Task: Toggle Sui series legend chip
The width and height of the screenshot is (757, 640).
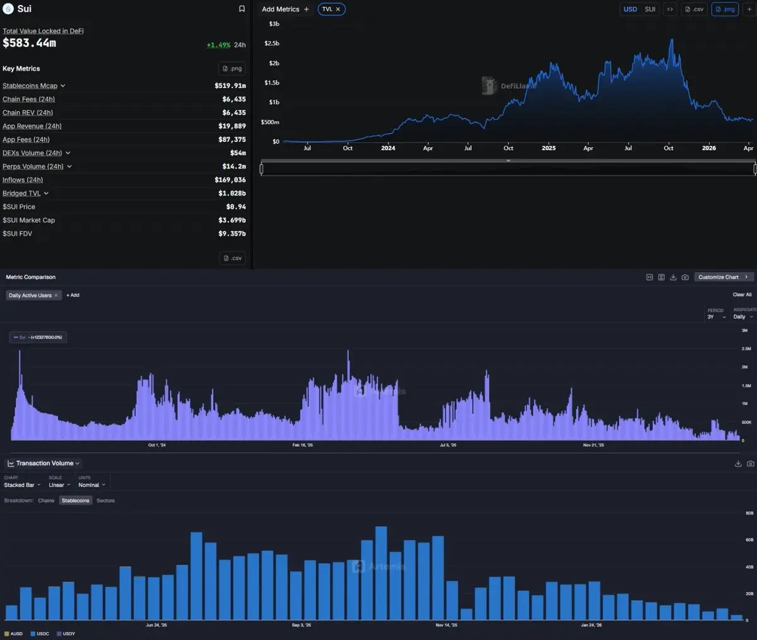Action: click(x=38, y=337)
